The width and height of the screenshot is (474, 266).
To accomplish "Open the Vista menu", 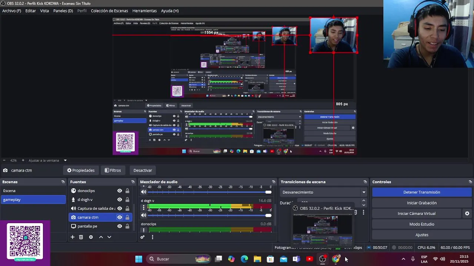I will (44, 11).
